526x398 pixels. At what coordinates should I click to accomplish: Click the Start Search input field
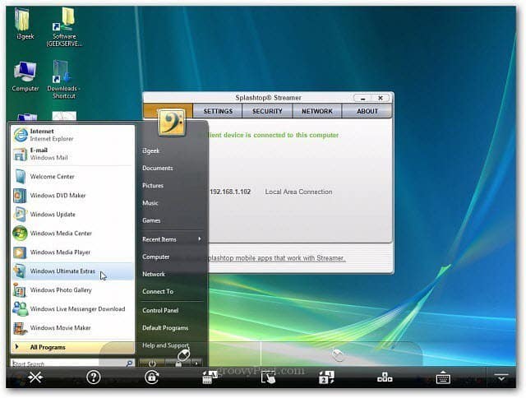(x=67, y=363)
